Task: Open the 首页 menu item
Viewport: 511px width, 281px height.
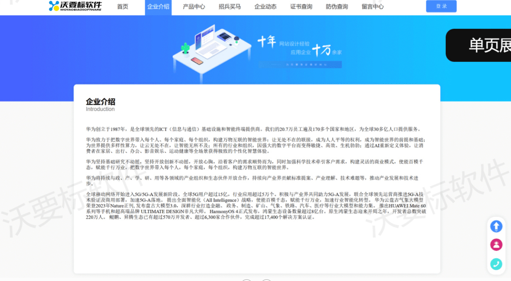Action: [x=122, y=6]
